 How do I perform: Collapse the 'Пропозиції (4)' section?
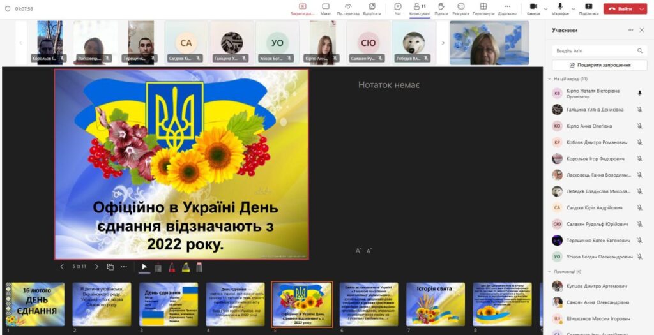(549, 271)
